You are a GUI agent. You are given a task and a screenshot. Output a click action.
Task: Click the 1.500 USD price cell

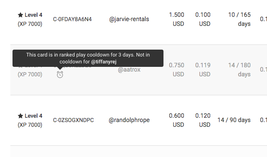click(176, 19)
